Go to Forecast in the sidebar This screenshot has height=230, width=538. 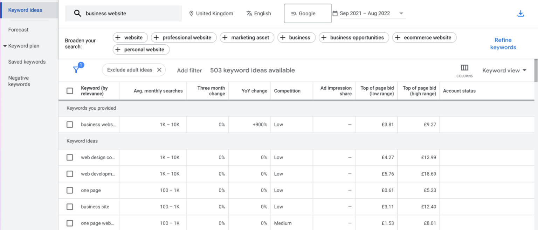click(x=19, y=30)
